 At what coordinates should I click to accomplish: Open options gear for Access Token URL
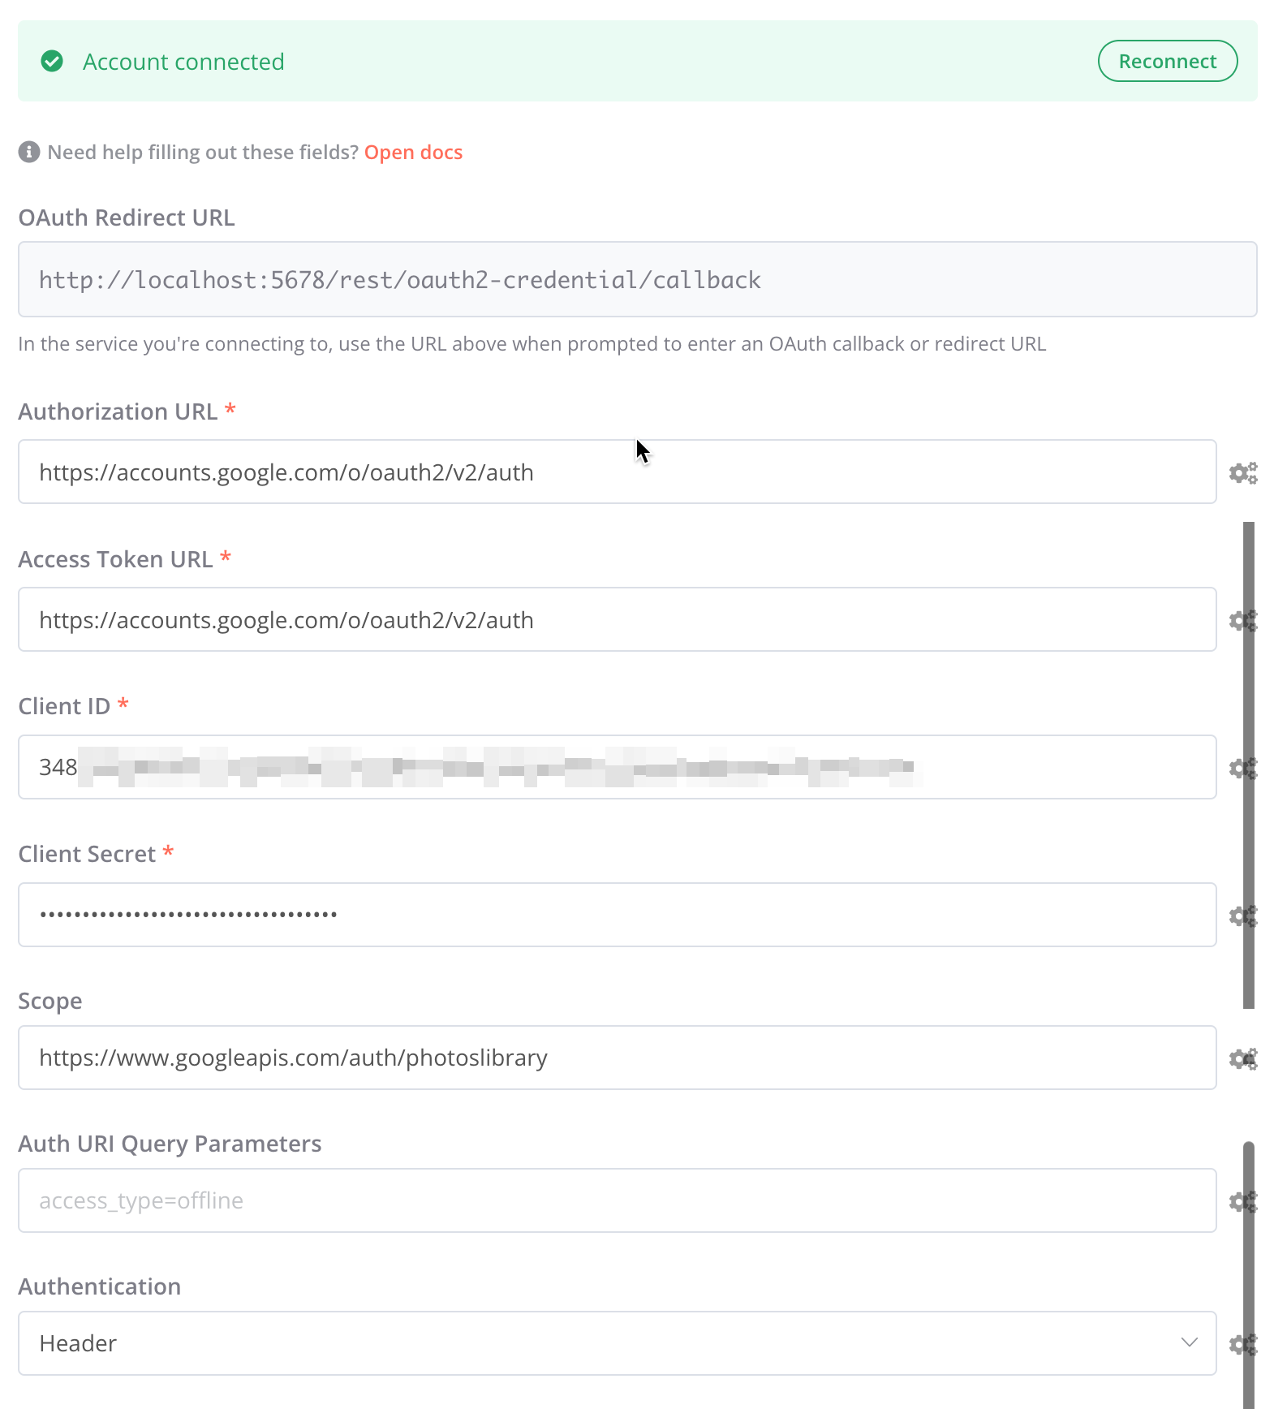coord(1242,620)
